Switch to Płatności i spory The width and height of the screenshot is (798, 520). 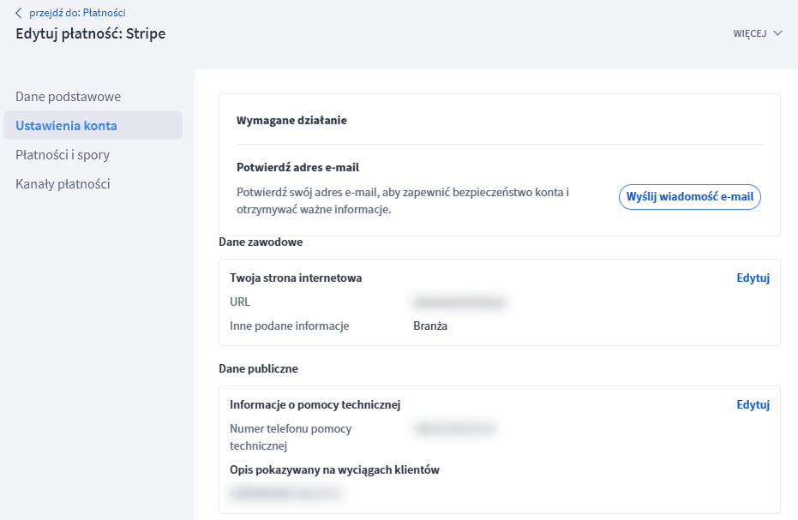(x=63, y=155)
